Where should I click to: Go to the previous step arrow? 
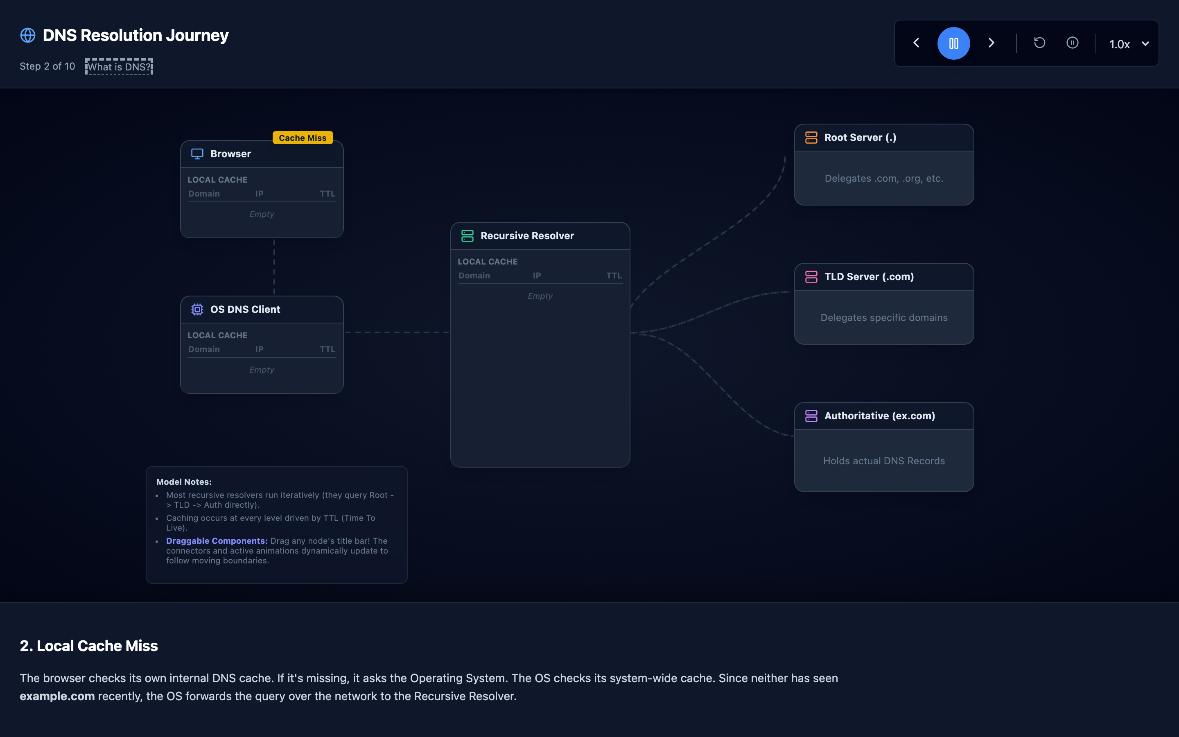tap(917, 43)
